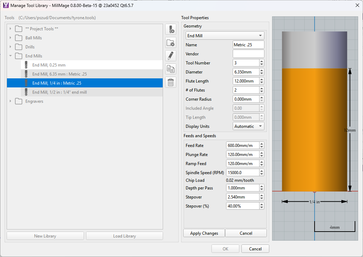Open the End Mill geometry type dropdown

point(225,36)
